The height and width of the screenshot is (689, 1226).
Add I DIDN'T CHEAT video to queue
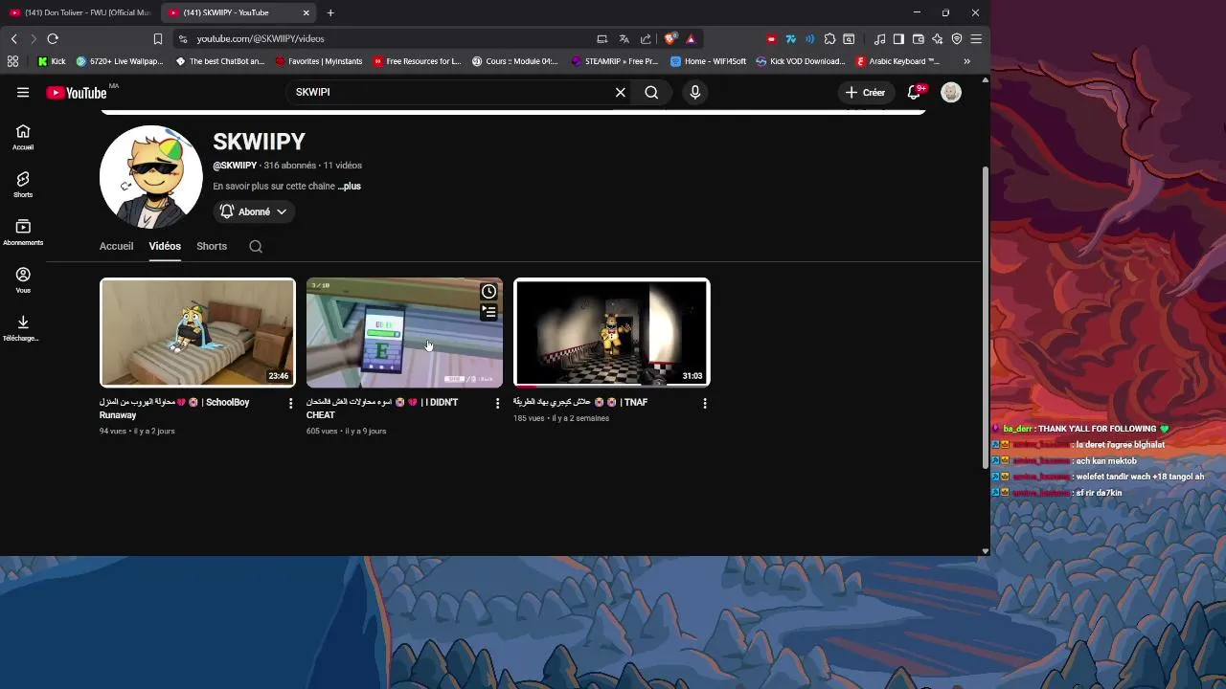[488, 312]
